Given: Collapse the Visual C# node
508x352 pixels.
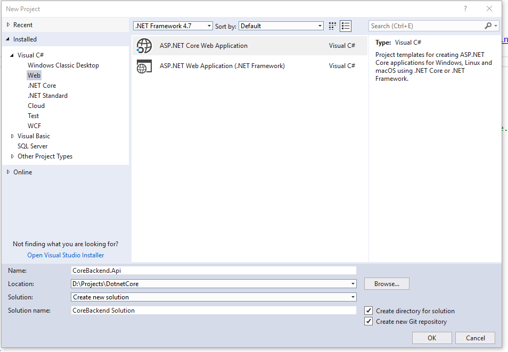Looking at the screenshot, I should coord(12,55).
